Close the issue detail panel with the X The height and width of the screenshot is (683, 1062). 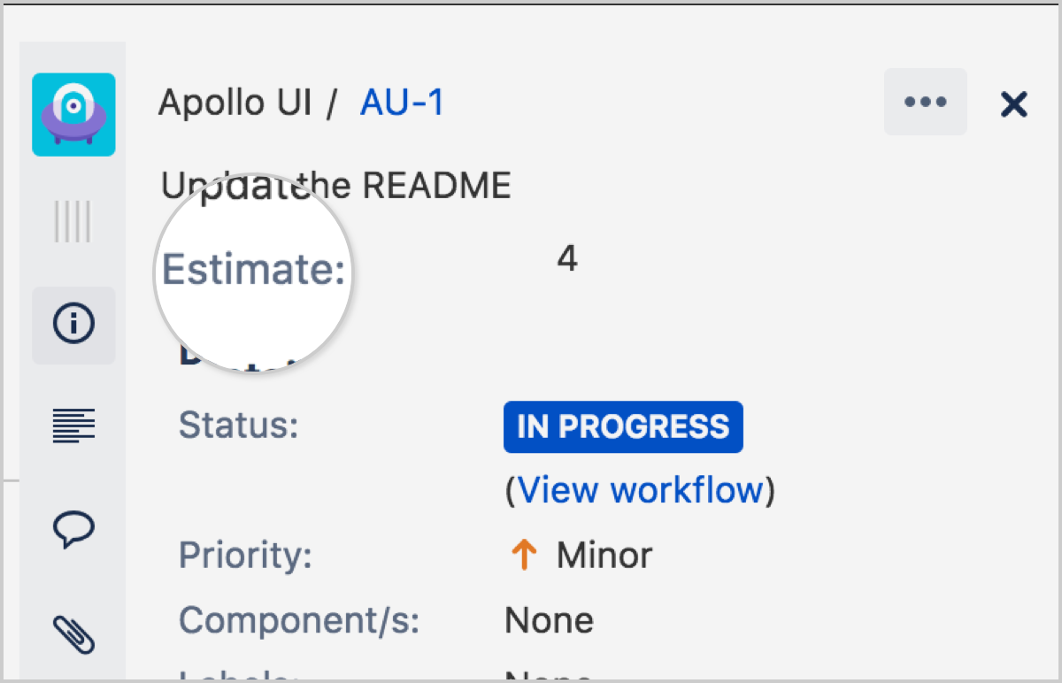pyautogui.click(x=1013, y=104)
